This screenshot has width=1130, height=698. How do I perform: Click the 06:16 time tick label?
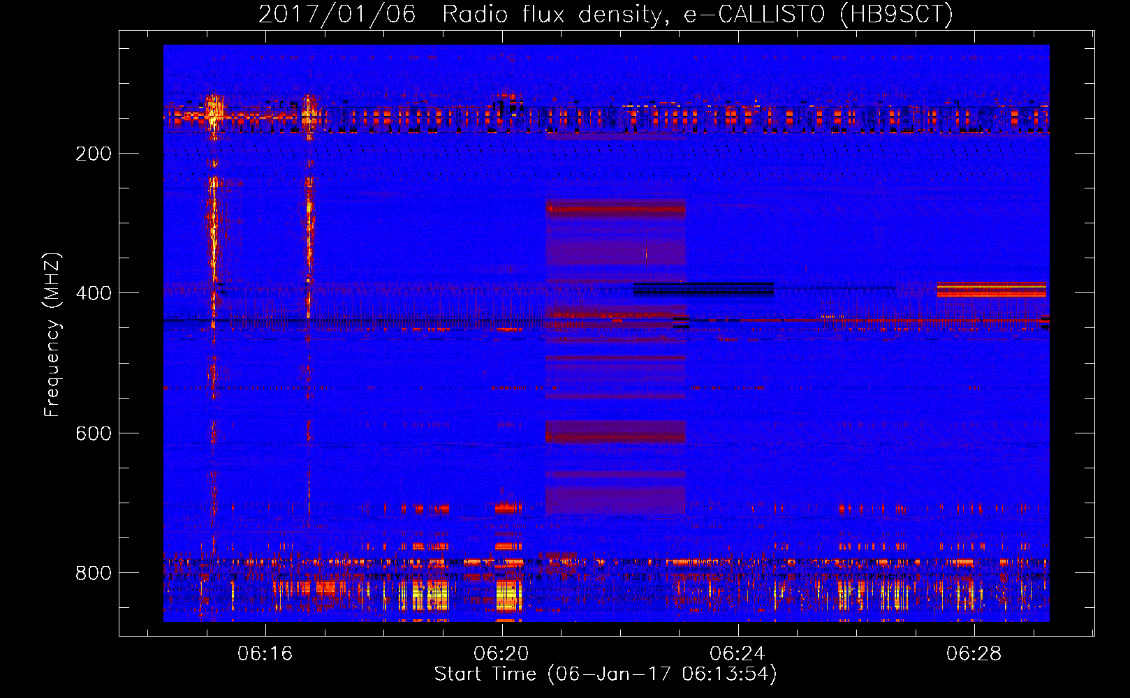click(265, 653)
